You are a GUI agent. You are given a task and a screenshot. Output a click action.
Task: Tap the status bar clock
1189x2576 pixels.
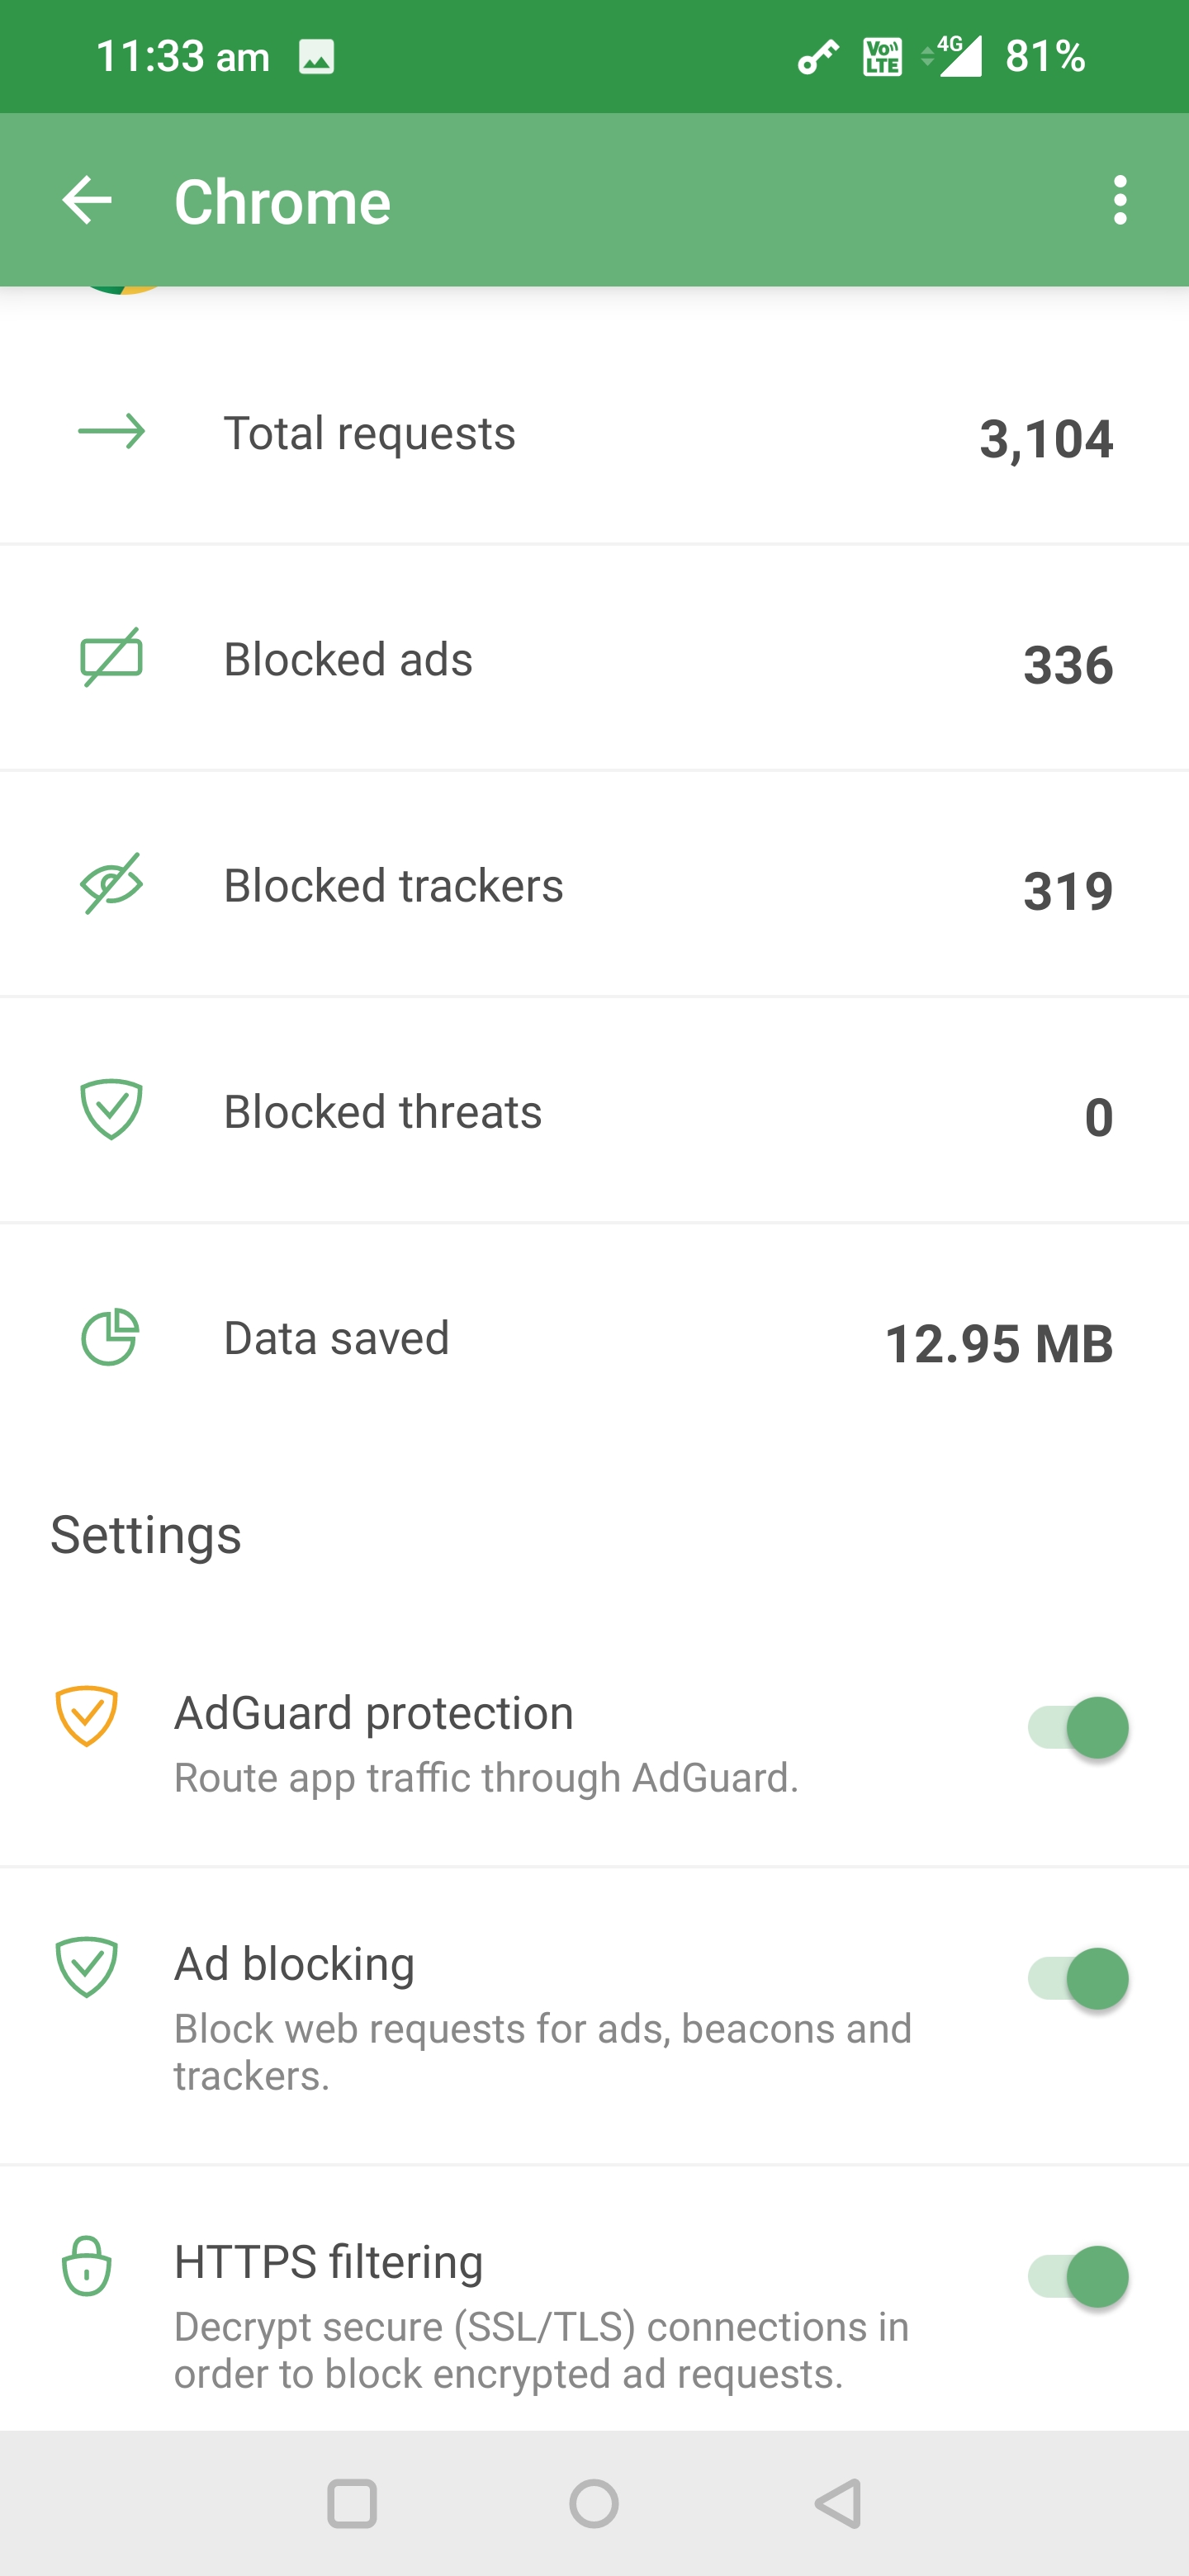[183, 56]
